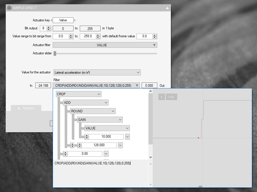Click the Bit output stepper arrows
This screenshot has width=257, height=192.
tap(48, 28)
